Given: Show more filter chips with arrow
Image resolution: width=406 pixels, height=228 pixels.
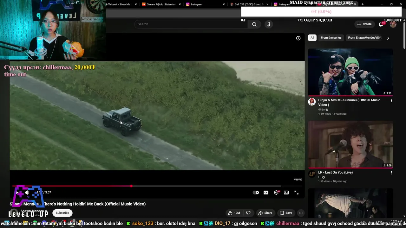Looking at the screenshot, I should click(388, 38).
